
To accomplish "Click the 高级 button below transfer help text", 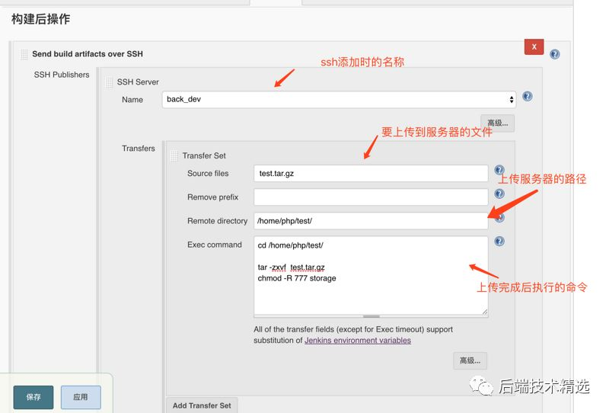I will click(470, 361).
